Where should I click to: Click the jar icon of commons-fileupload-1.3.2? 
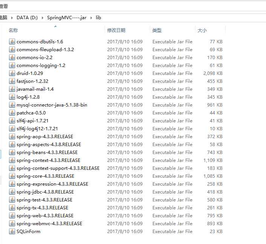[12, 49]
